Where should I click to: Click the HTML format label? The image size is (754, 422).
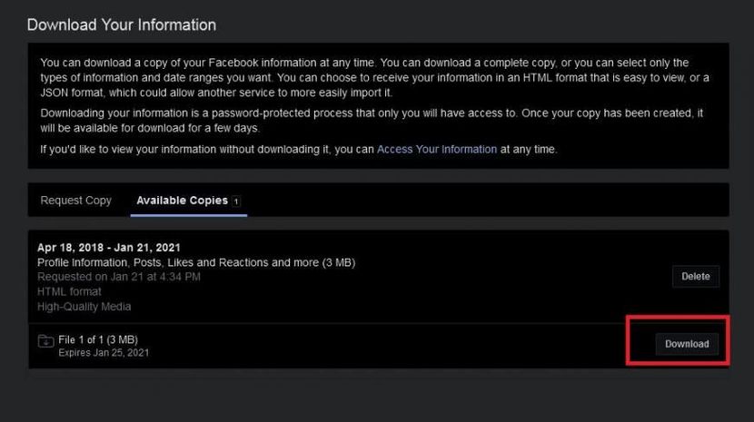tap(69, 291)
